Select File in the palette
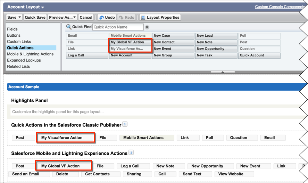Viewport: 308px width, 183px height. pyautogui.click(x=87, y=42)
